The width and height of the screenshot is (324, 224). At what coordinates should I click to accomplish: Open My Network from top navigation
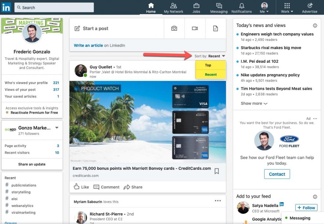tap(173, 8)
